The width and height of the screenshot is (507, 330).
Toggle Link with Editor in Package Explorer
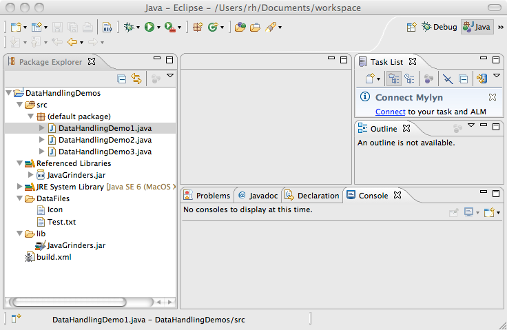click(136, 79)
